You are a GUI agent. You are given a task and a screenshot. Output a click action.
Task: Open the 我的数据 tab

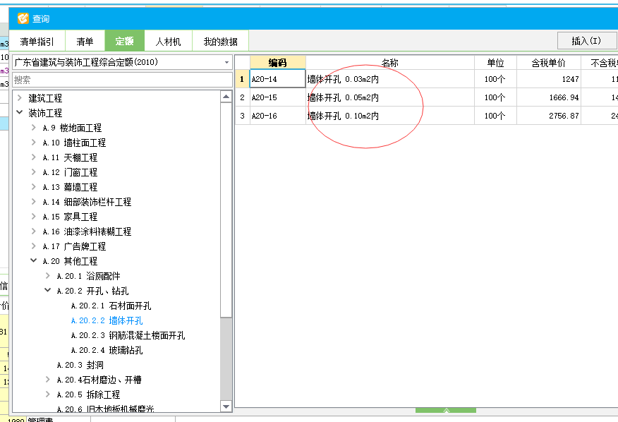tap(220, 42)
